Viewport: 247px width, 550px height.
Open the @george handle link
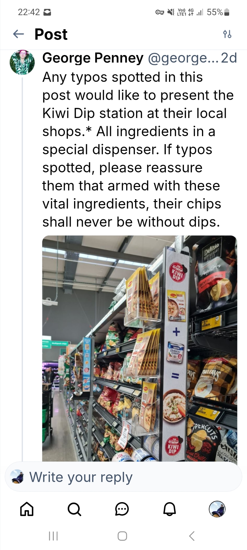183,58
